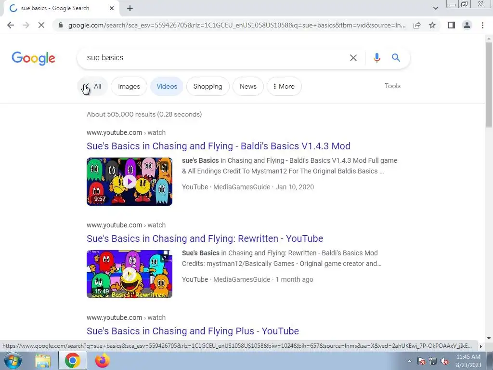
Task: Go back using the browser back arrow
Action: tap(11, 25)
